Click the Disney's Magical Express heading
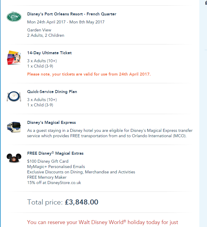This screenshot has width=207, height=227. pyautogui.click(x=51, y=122)
